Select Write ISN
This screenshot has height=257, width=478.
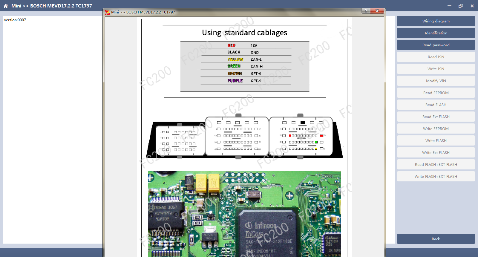click(436, 69)
